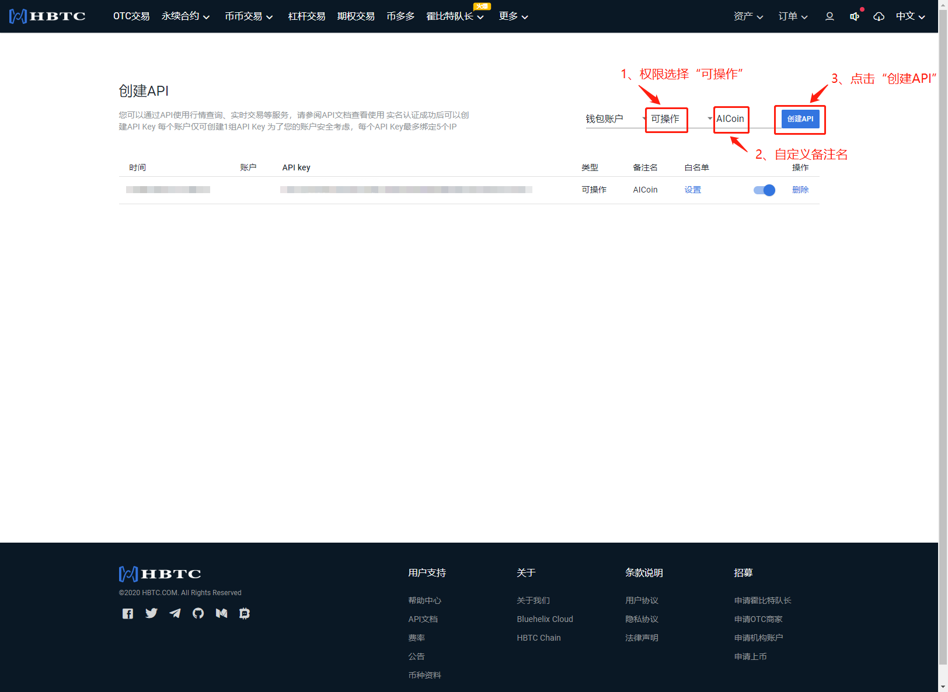Open 申请OTC商家 footer link
The width and height of the screenshot is (948, 692).
pyautogui.click(x=758, y=619)
